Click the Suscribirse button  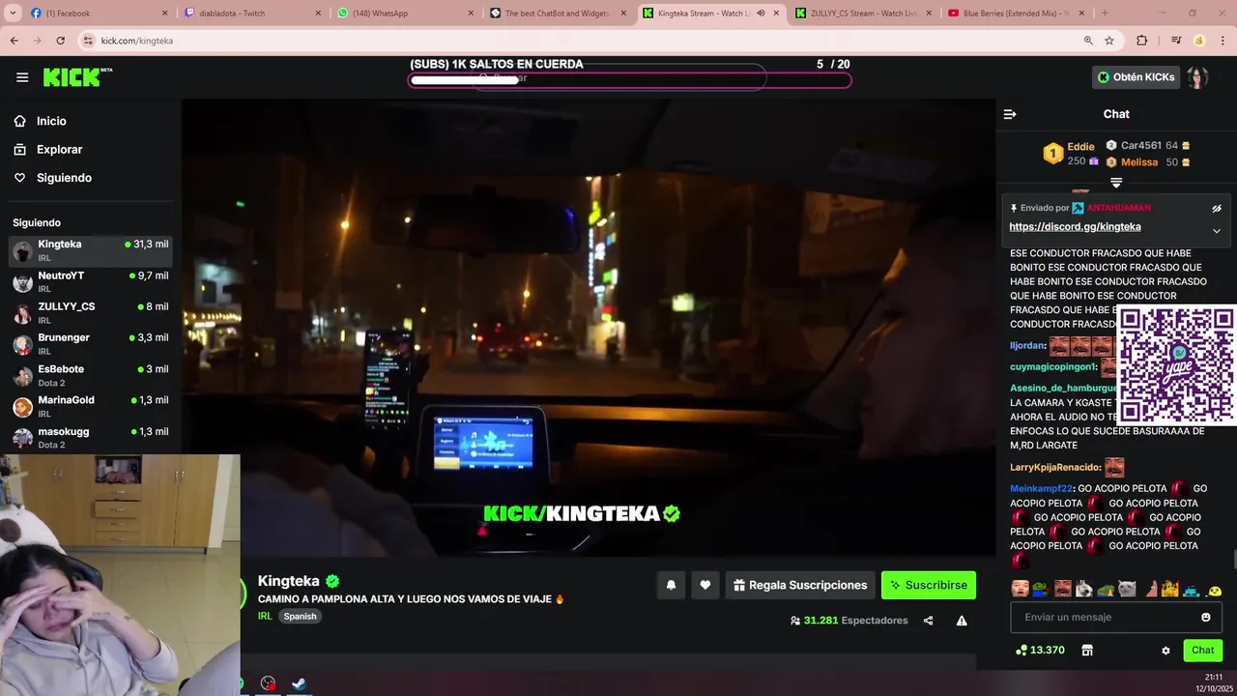[x=929, y=585]
